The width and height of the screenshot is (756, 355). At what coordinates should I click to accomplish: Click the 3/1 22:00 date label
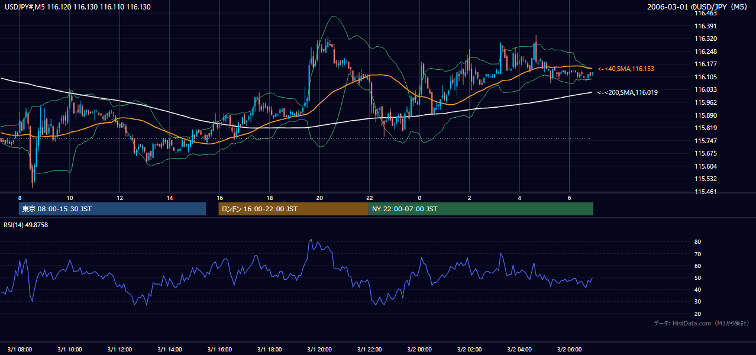(369, 349)
